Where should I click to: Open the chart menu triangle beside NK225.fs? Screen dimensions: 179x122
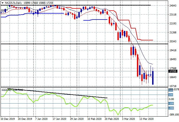click(x=2, y=3)
